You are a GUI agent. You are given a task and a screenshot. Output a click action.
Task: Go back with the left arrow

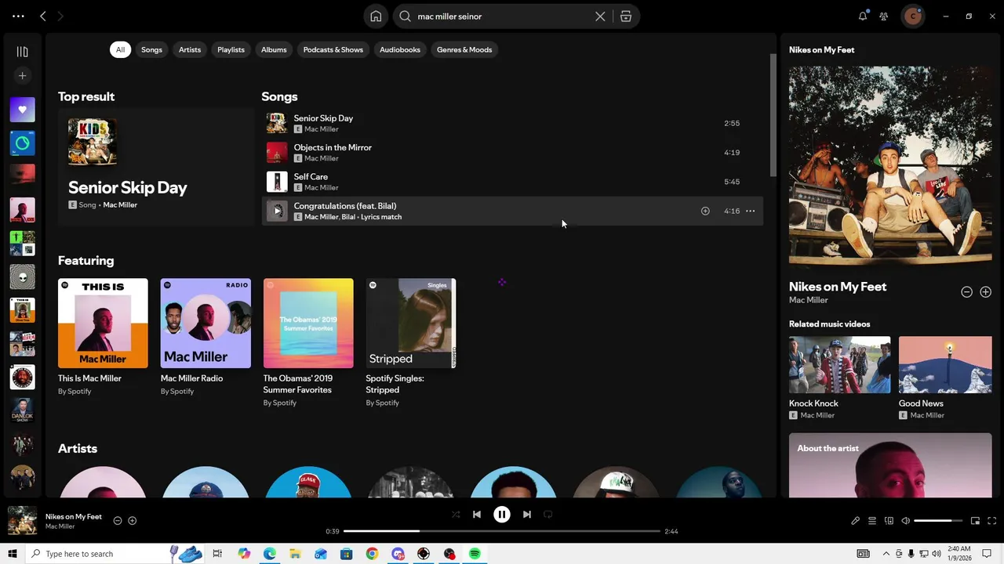(43, 16)
